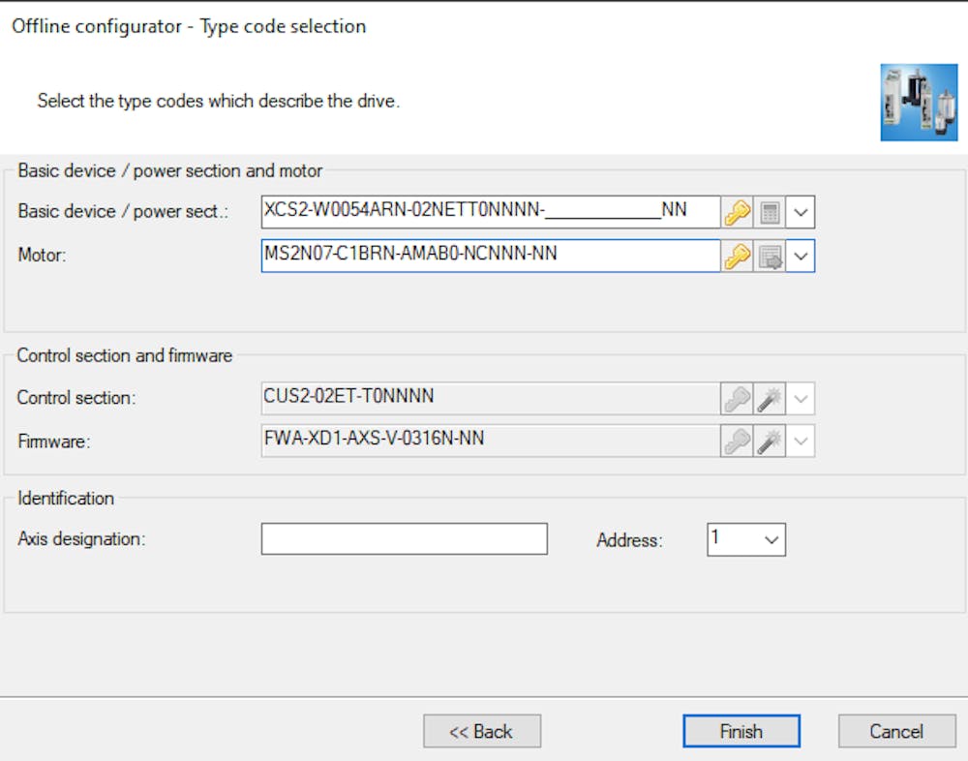Open the basic device type code dropdown
Image resolution: width=968 pixels, height=761 pixels.
pyautogui.click(x=801, y=211)
